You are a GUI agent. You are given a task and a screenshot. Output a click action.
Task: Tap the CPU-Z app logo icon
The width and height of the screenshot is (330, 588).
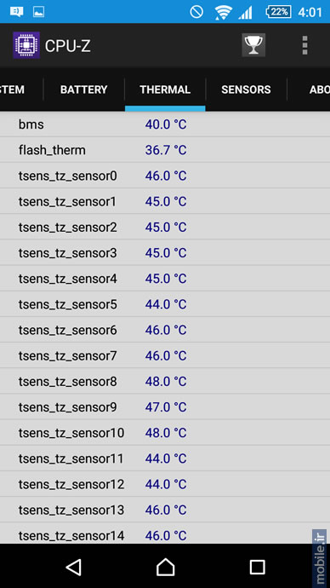pyautogui.click(x=26, y=45)
